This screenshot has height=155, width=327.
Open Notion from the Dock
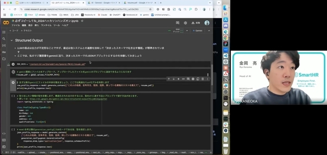pyautogui.click(x=226, y=80)
